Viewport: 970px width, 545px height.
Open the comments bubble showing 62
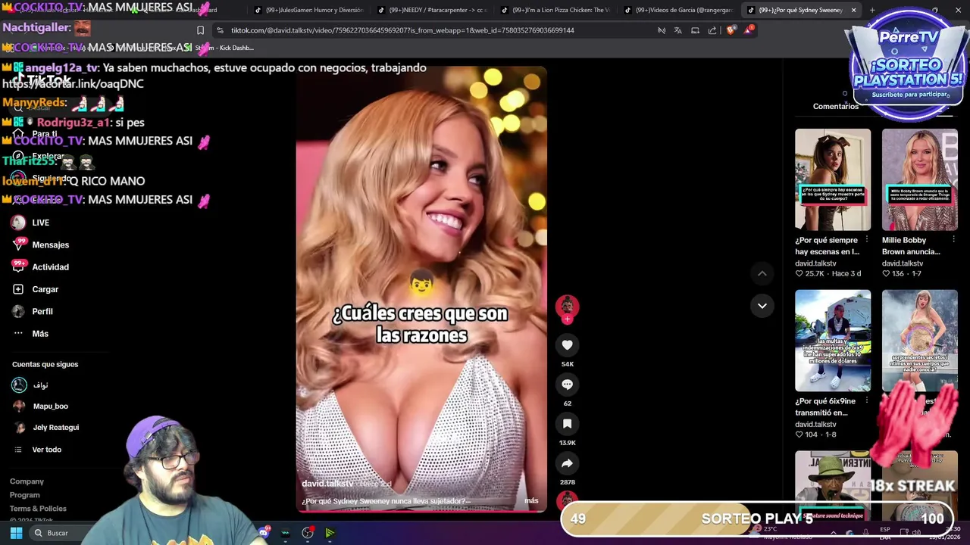[x=567, y=385]
